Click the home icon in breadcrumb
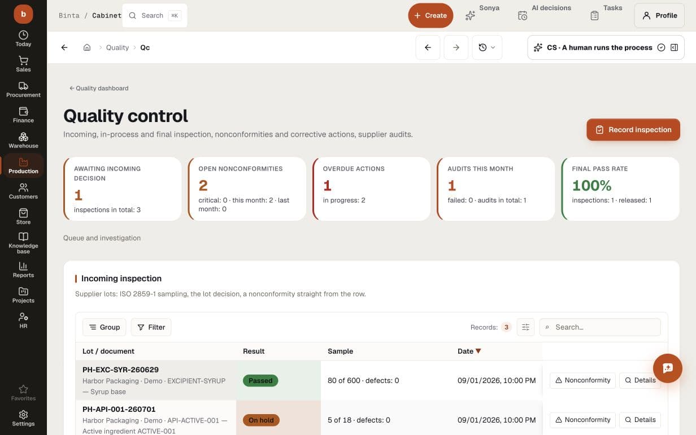The height and width of the screenshot is (435, 696). pyautogui.click(x=87, y=47)
